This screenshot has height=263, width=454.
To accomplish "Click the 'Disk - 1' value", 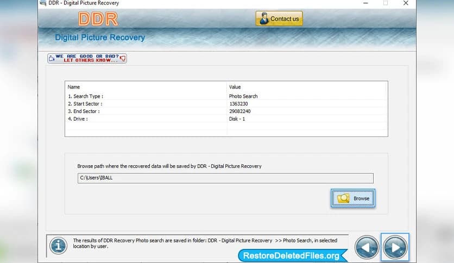I will coord(237,119).
